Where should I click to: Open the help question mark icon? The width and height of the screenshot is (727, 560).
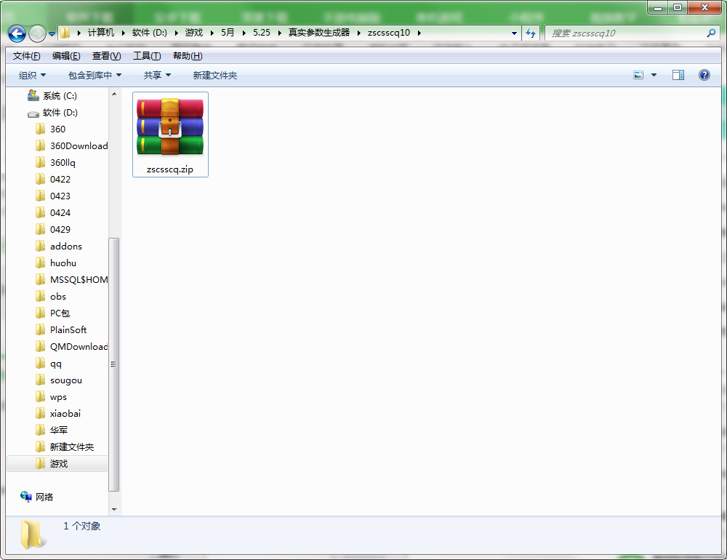pos(704,75)
